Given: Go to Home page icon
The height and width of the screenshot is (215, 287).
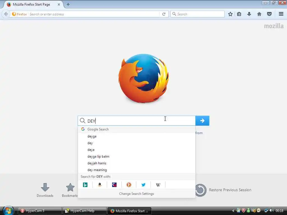Looking at the screenshot, I should click(259, 14).
